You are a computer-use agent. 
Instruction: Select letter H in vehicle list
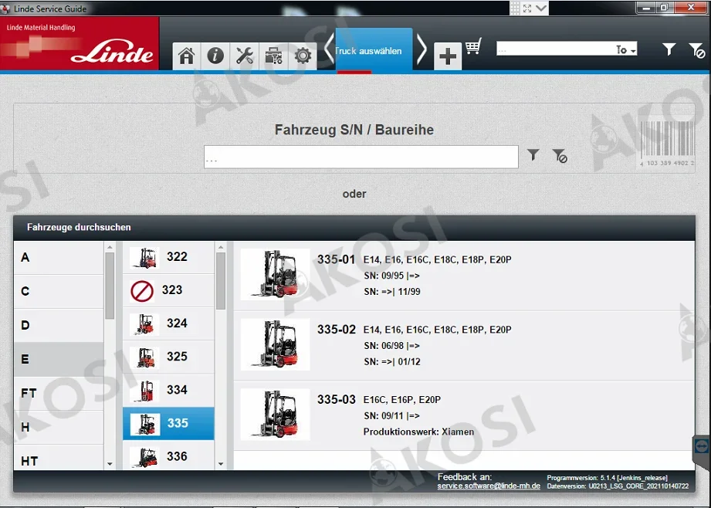59,427
